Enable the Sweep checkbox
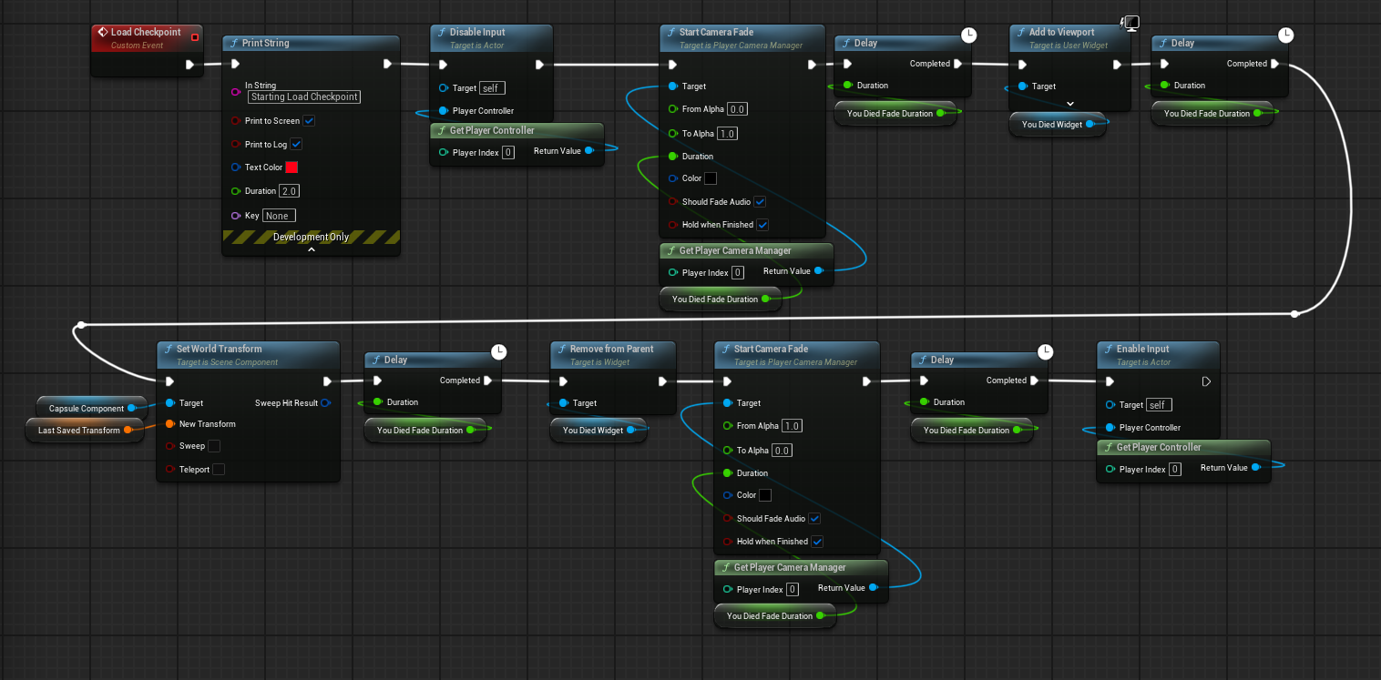The height and width of the screenshot is (680, 1381). [x=213, y=446]
